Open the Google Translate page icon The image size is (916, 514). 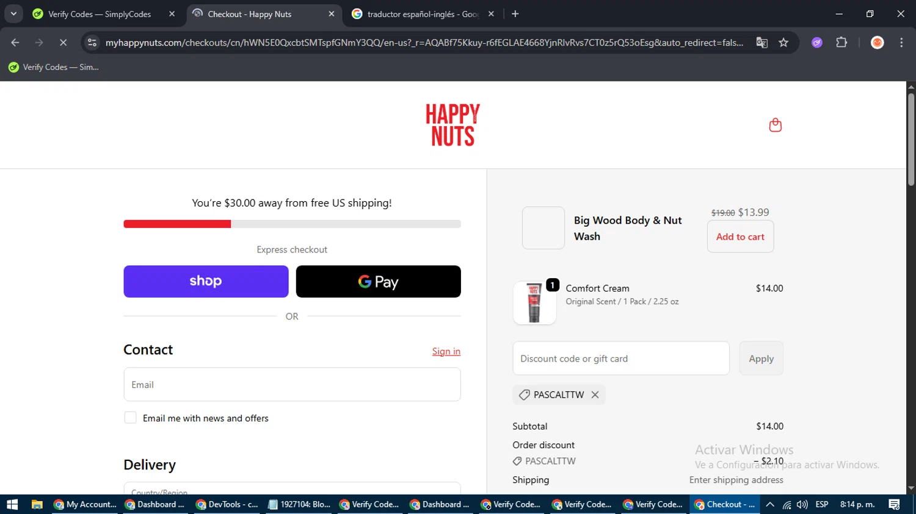point(762,43)
